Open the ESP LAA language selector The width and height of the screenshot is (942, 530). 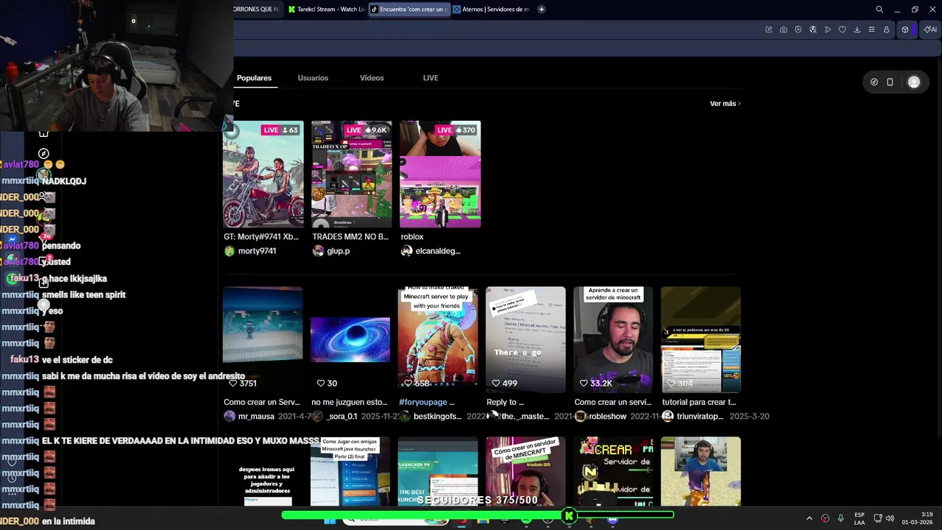point(860,518)
